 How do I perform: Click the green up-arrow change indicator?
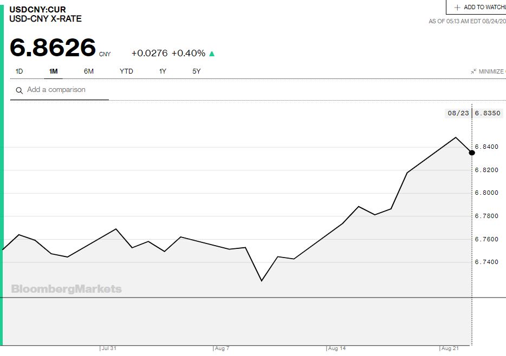click(212, 54)
